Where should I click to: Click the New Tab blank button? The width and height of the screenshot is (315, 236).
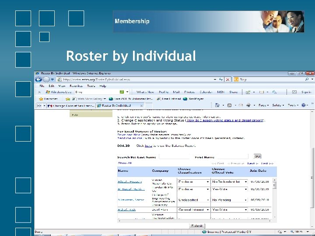[149, 106]
